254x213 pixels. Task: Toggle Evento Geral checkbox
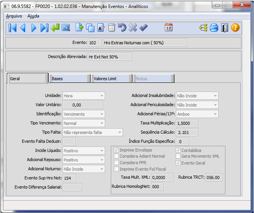[178, 163]
